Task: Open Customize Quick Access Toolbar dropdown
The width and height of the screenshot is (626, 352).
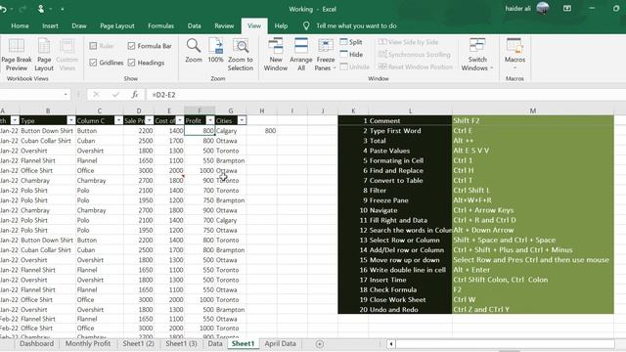Action: (x=63, y=9)
